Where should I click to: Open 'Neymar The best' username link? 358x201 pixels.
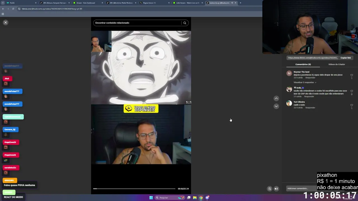tap(302, 72)
